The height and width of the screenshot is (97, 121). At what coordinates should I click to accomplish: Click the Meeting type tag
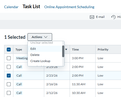coord(22,58)
